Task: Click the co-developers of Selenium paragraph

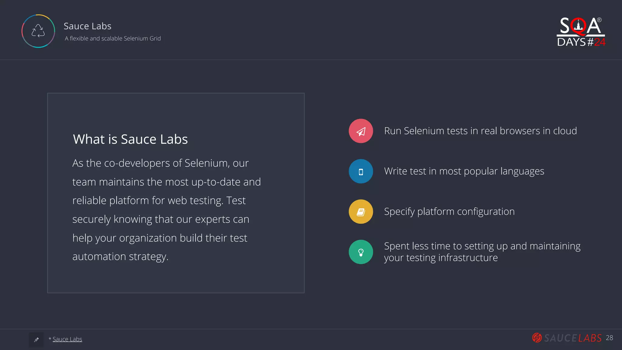Action: coord(166,210)
